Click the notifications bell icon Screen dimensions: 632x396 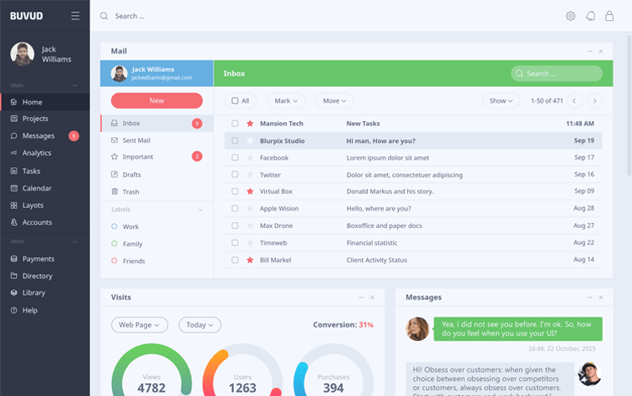(590, 16)
